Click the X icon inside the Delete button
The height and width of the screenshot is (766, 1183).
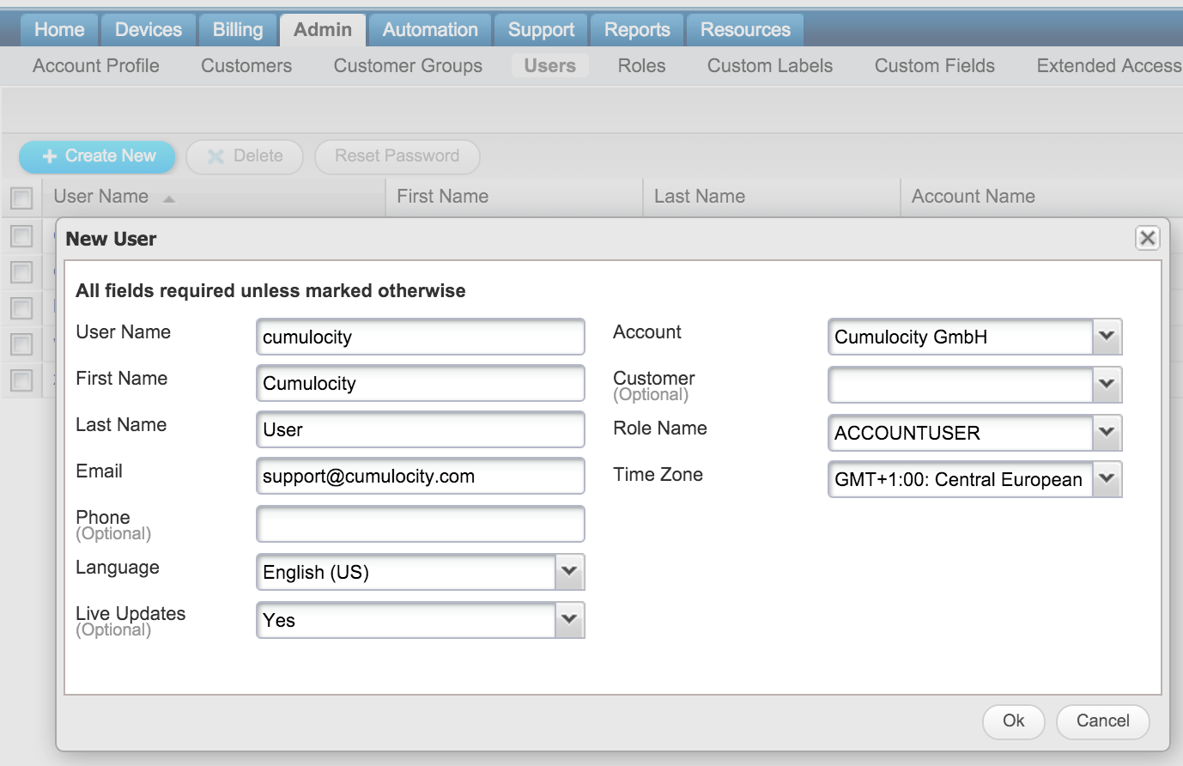click(x=215, y=156)
